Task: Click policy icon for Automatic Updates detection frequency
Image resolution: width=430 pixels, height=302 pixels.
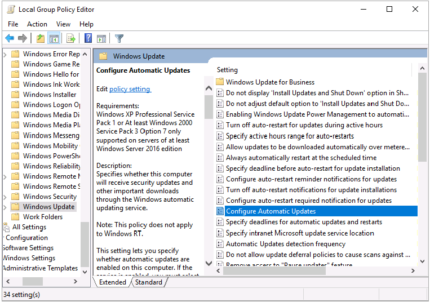Action: [x=220, y=243]
